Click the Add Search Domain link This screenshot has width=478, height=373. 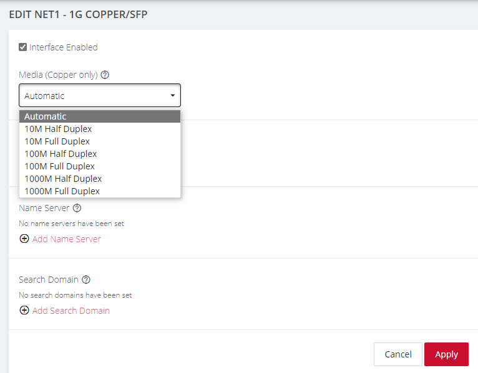(x=71, y=311)
